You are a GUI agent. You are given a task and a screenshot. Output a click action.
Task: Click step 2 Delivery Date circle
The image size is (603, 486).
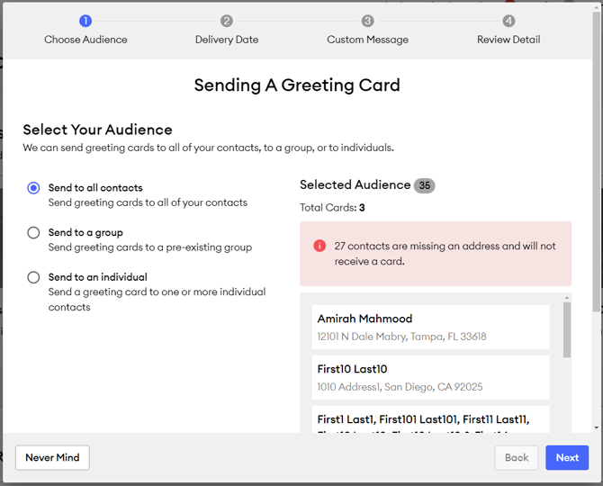pos(227,21)
